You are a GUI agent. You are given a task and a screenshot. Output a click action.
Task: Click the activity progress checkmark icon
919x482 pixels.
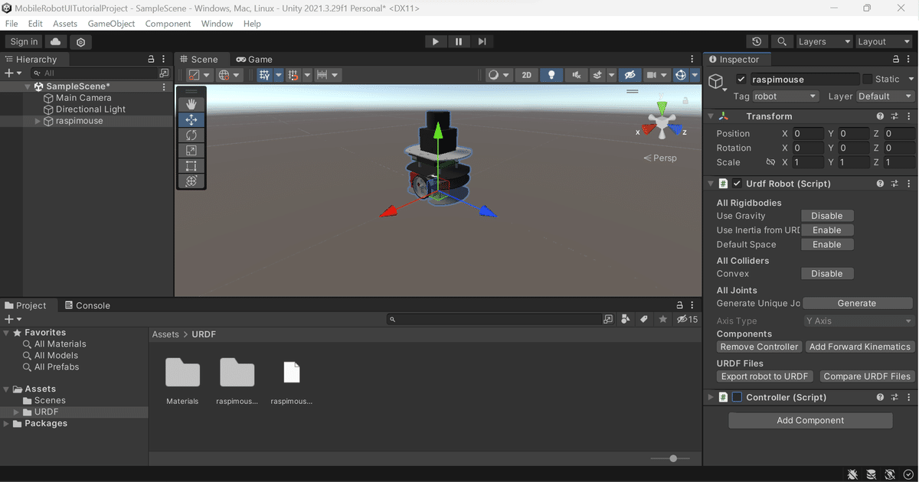pyautogui.click(x=908, y=474)
